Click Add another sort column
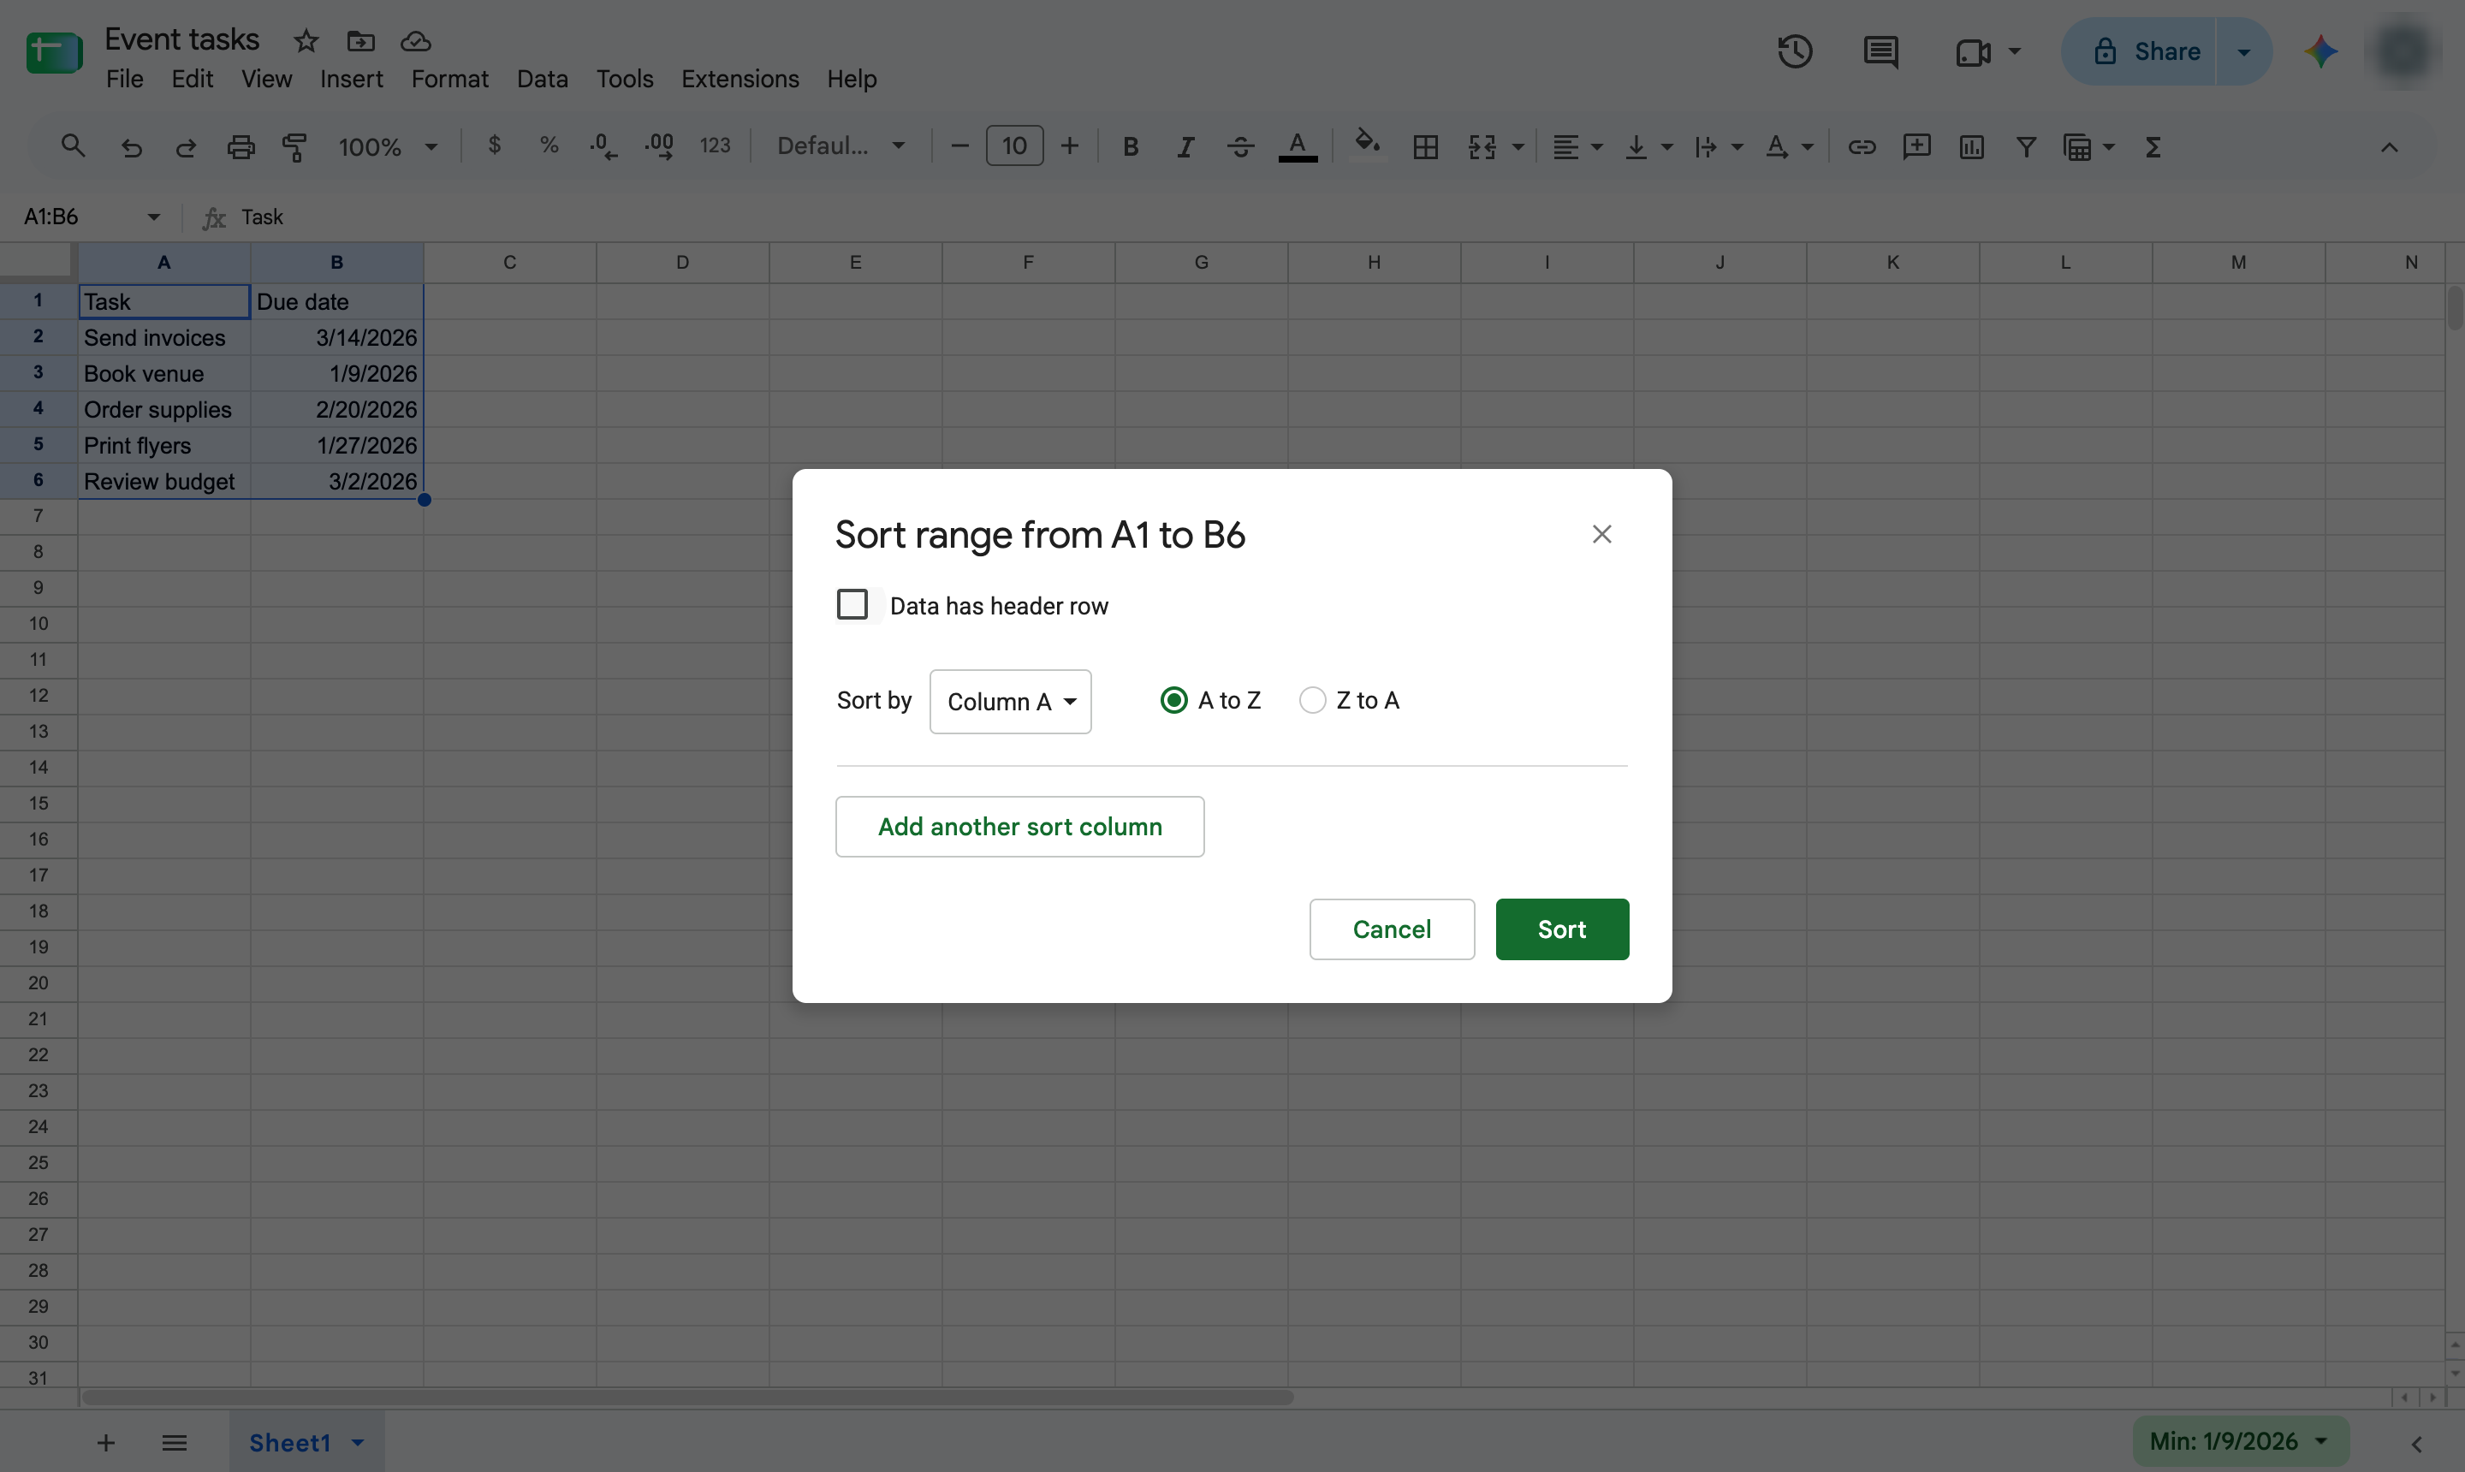Image resolution: width=2465 pixels, height=1472 pixels. [1019, 826]
